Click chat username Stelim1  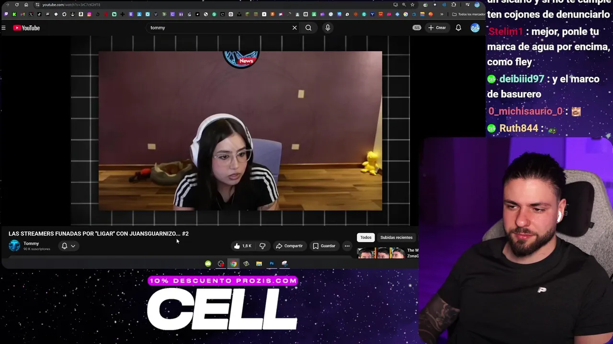[x=505, y=32]
